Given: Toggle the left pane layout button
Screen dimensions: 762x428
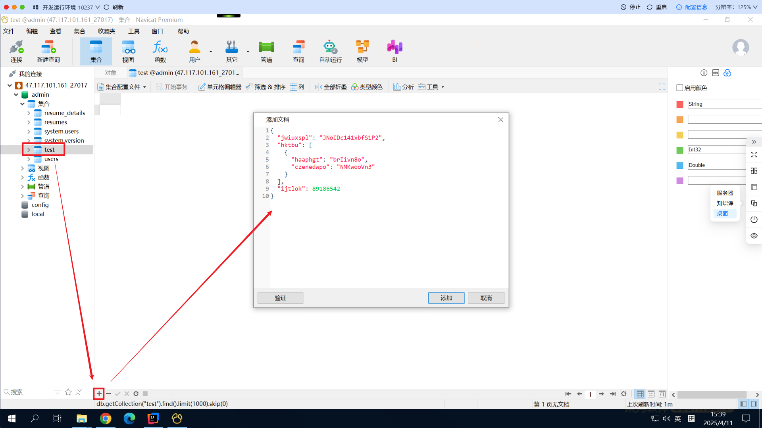Looking at the screenshot, I should pos(743,404).
